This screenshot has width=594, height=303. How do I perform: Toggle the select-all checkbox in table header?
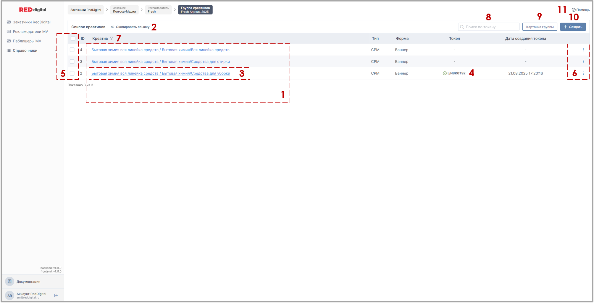tap(73, 38)
